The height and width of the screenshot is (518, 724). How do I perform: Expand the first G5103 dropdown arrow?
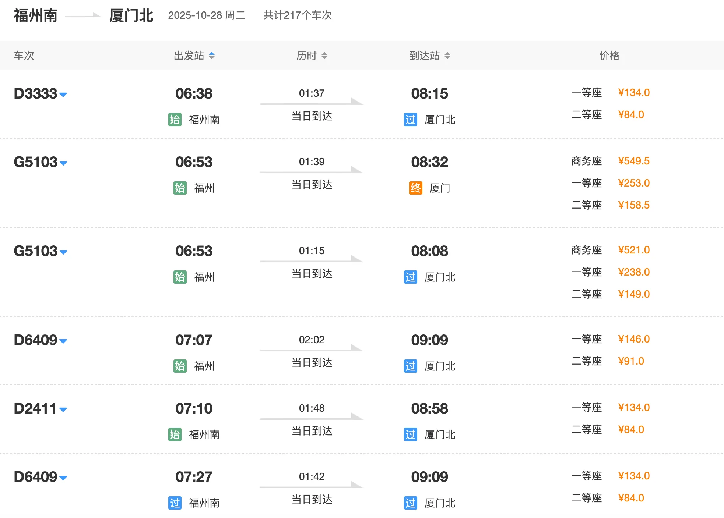[63, 164]
